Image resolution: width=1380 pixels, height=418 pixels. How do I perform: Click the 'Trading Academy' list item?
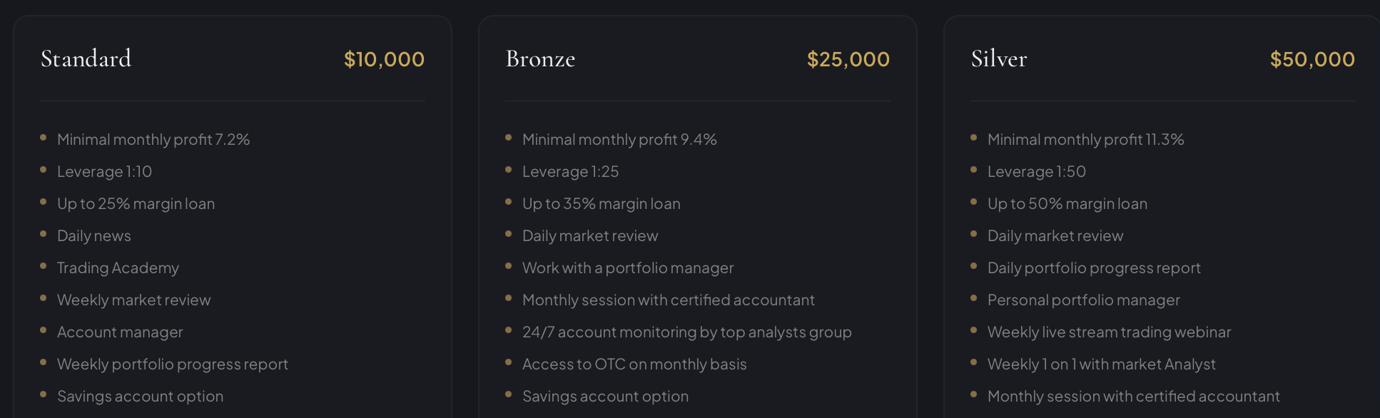coord(118,268)
